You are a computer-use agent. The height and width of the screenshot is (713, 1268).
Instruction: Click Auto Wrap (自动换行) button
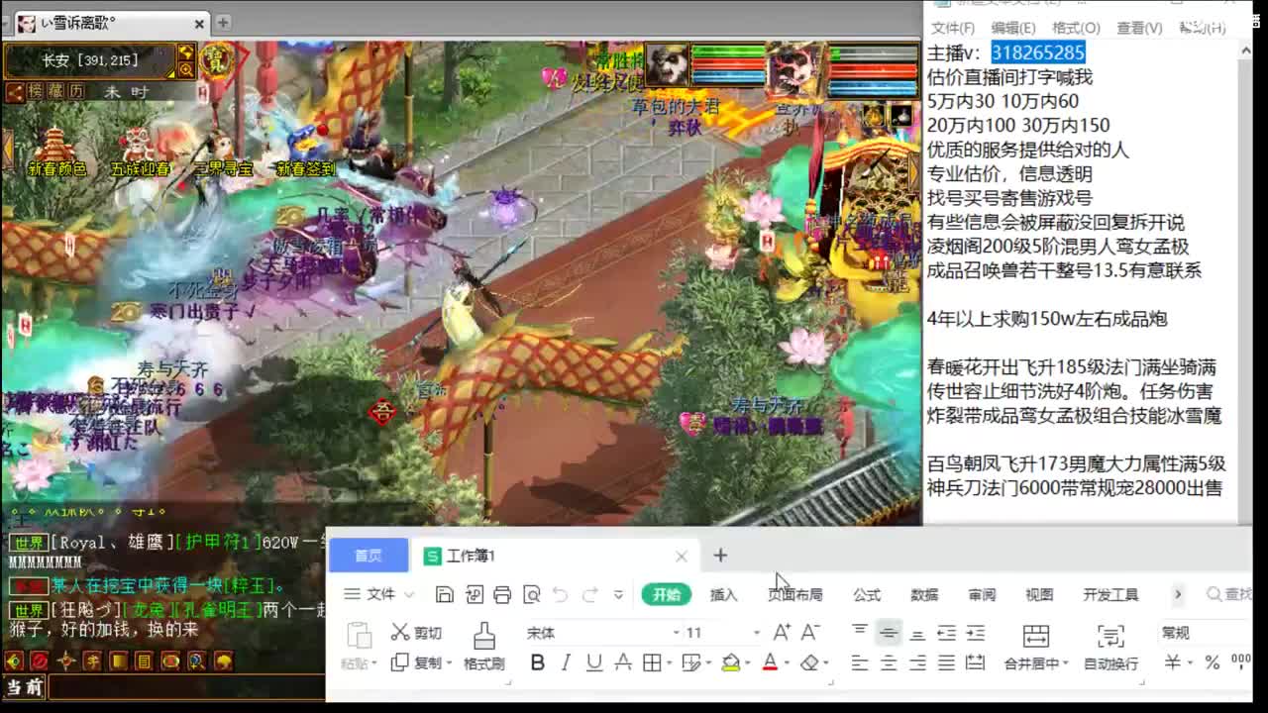tap(1110, 648)
